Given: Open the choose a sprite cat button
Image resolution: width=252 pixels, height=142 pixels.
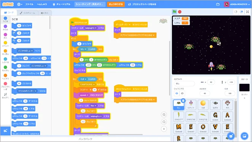Looking at the screenshot, I should (231, 136).
